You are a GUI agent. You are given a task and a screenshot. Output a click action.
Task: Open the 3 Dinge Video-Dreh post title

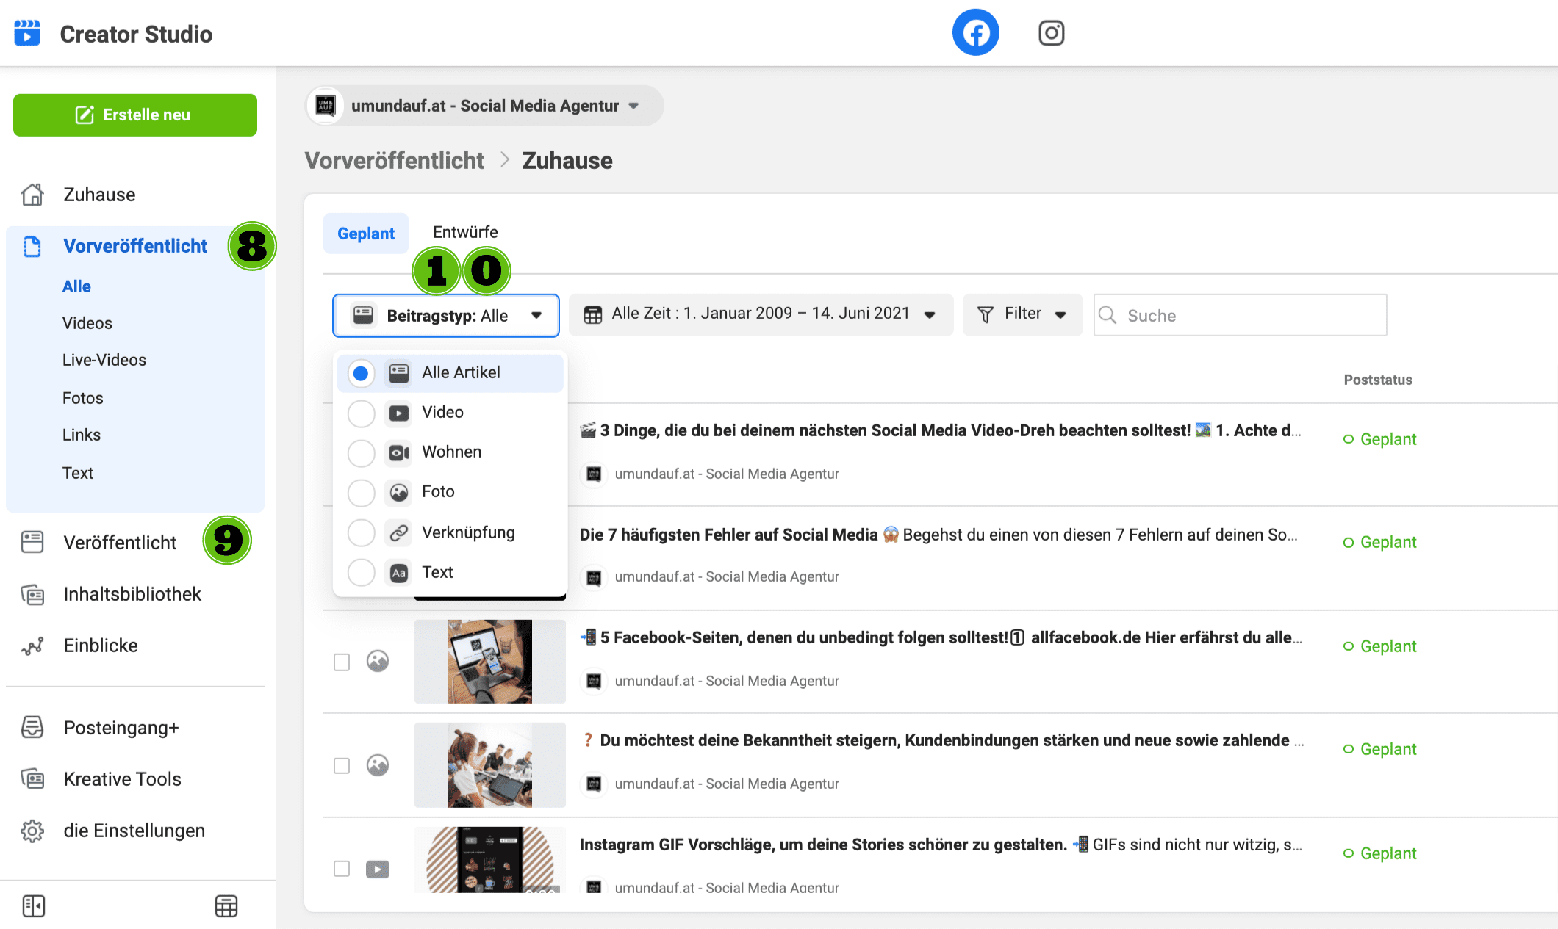(941, 430)
